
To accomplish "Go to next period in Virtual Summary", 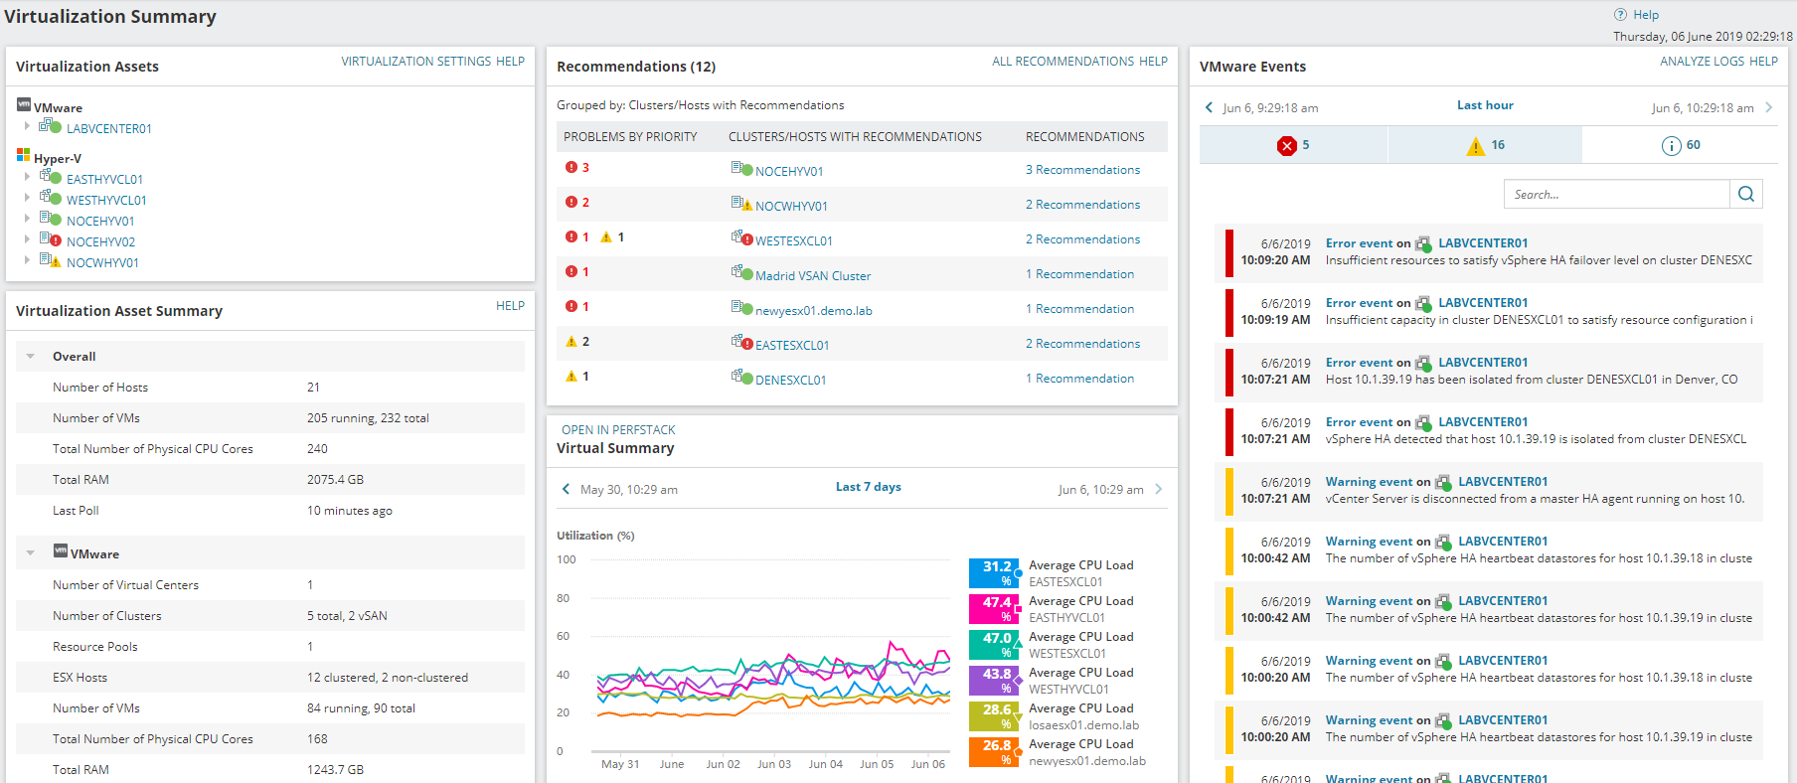I will tap(1159, 489).
